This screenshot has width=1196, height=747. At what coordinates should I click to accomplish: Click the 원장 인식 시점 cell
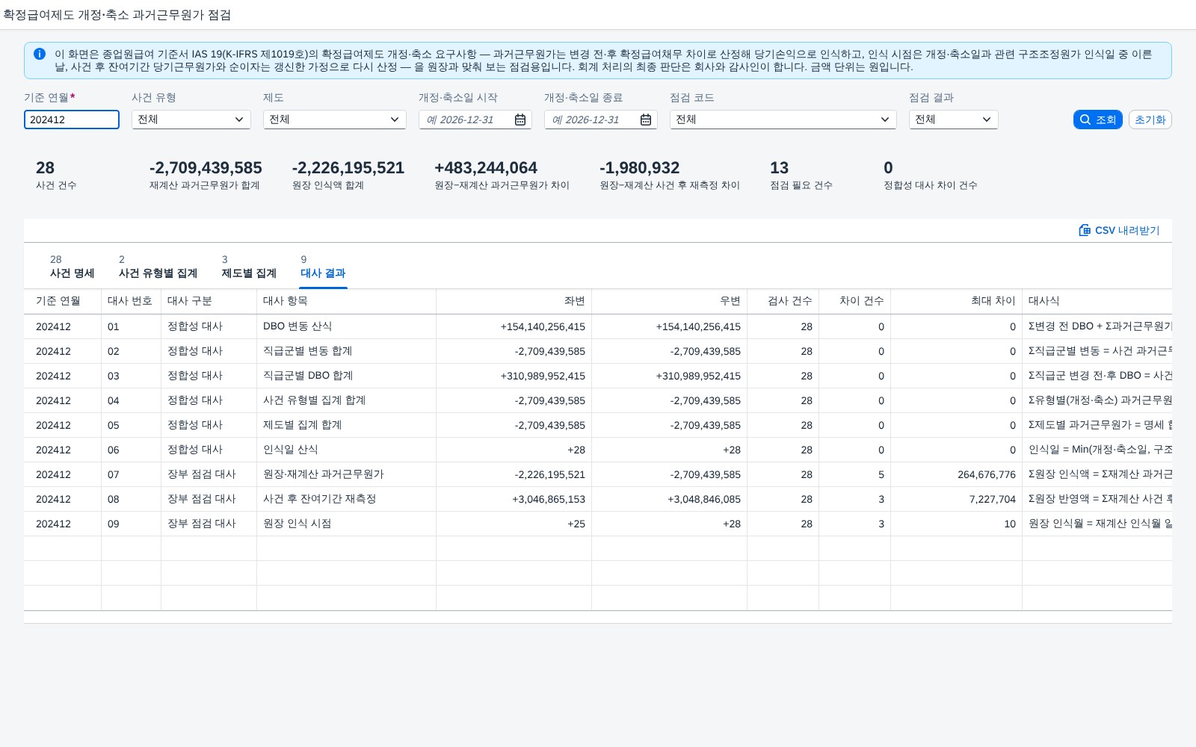[x=346, y=524]
